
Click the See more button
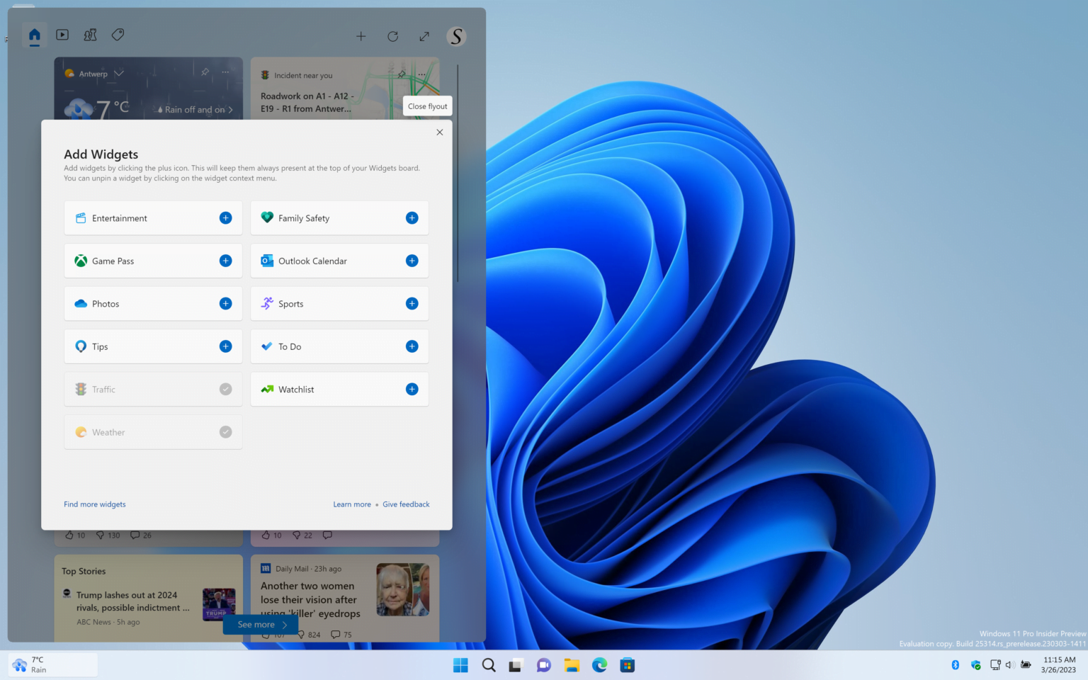click(261, 625)
